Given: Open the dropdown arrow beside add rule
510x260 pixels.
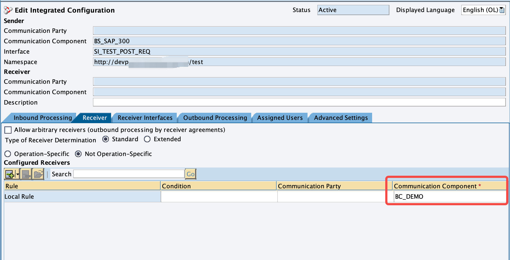Looking at the screenshot, I should coord(18,174).
